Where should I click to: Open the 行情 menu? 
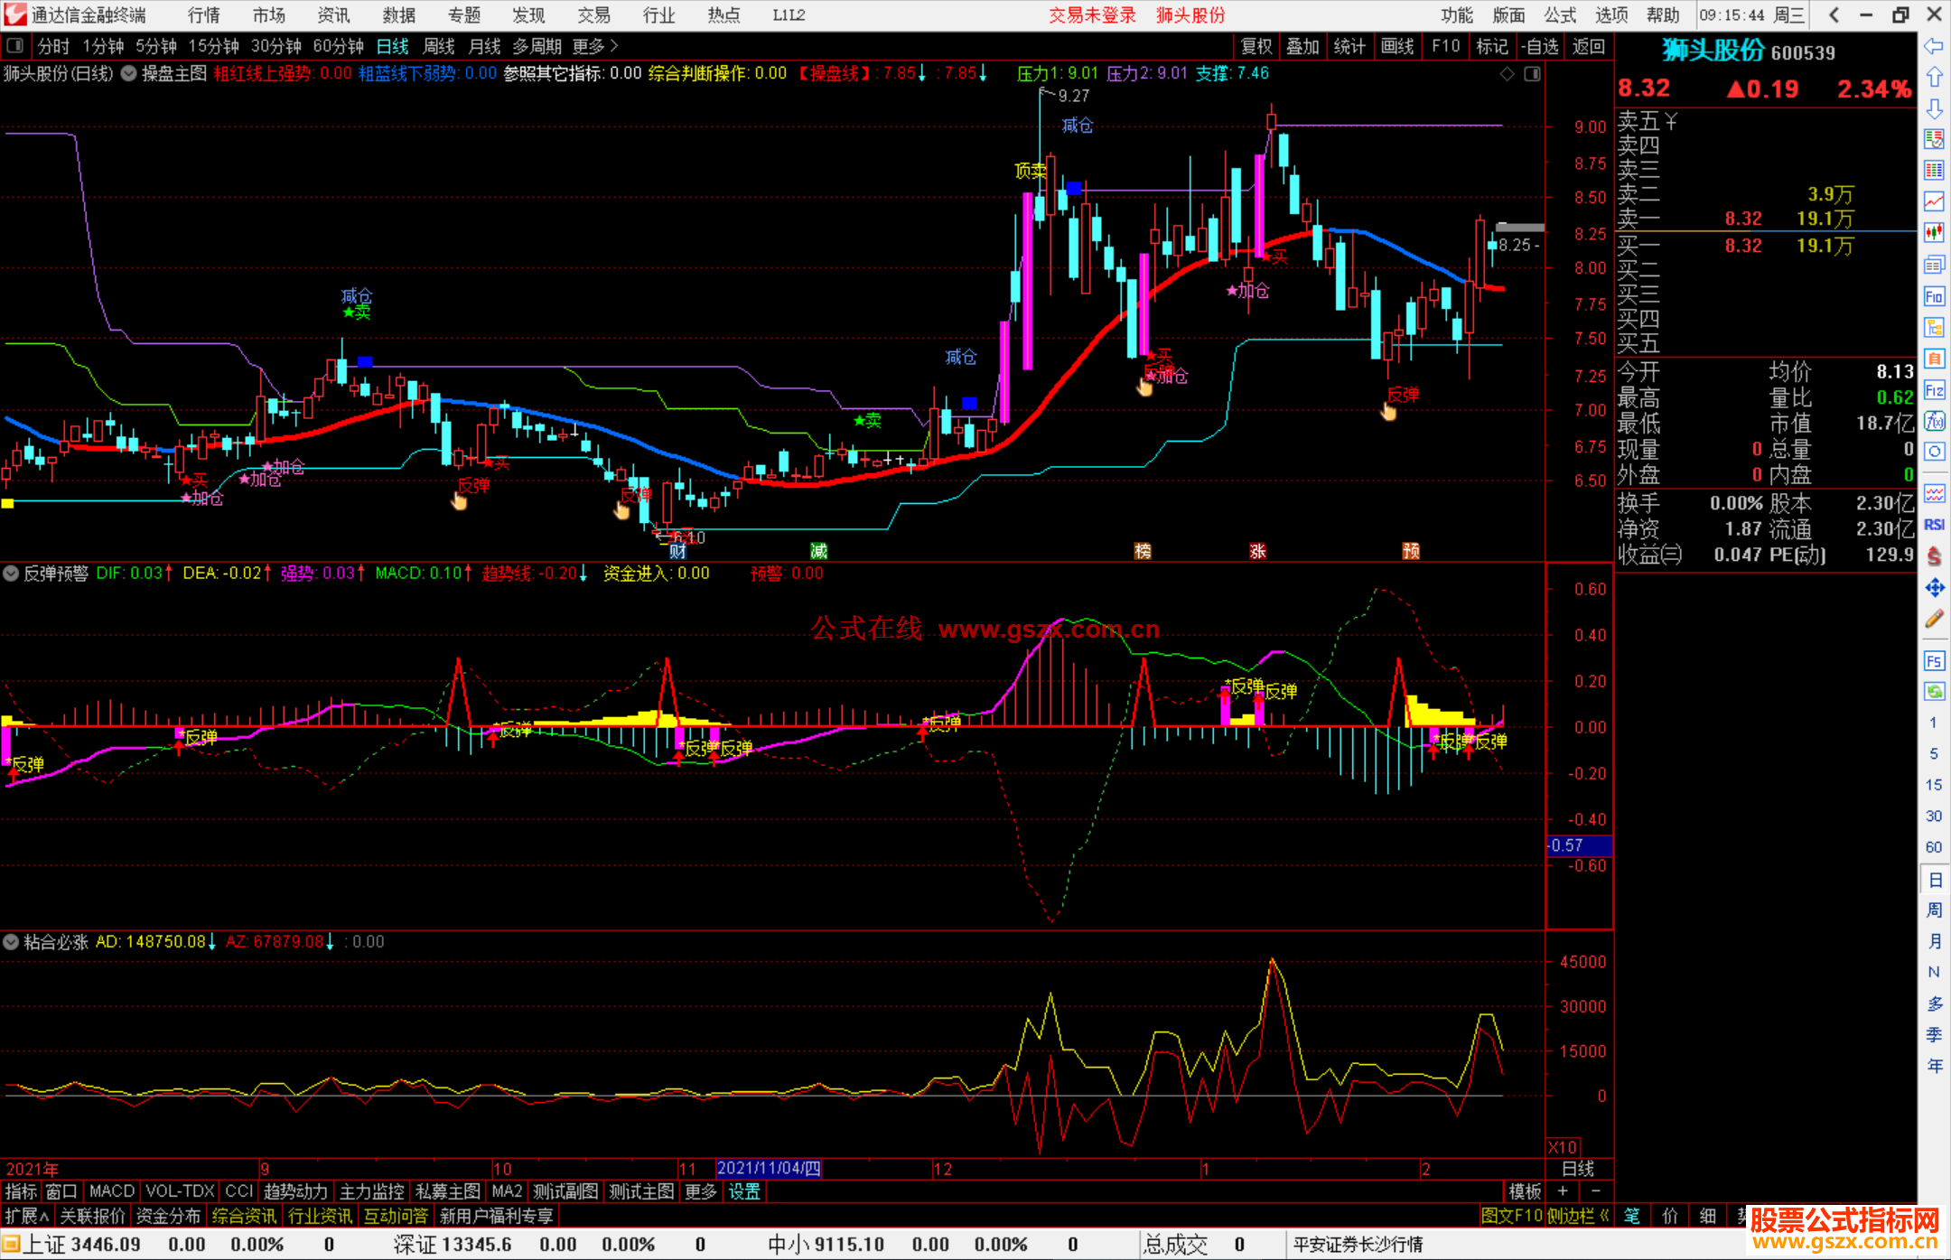click(203, 15)
